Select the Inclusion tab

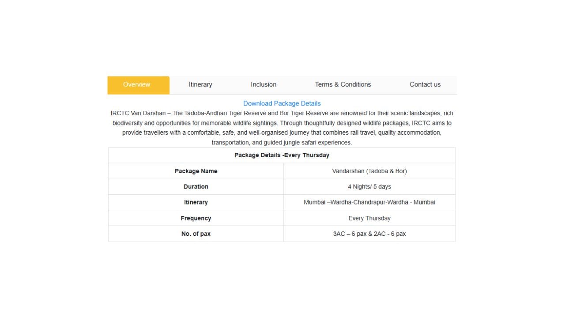pos(264,85)
